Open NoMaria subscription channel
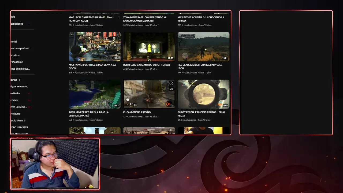Viewport: 343px width, 193px height. [x=15, y=114]
